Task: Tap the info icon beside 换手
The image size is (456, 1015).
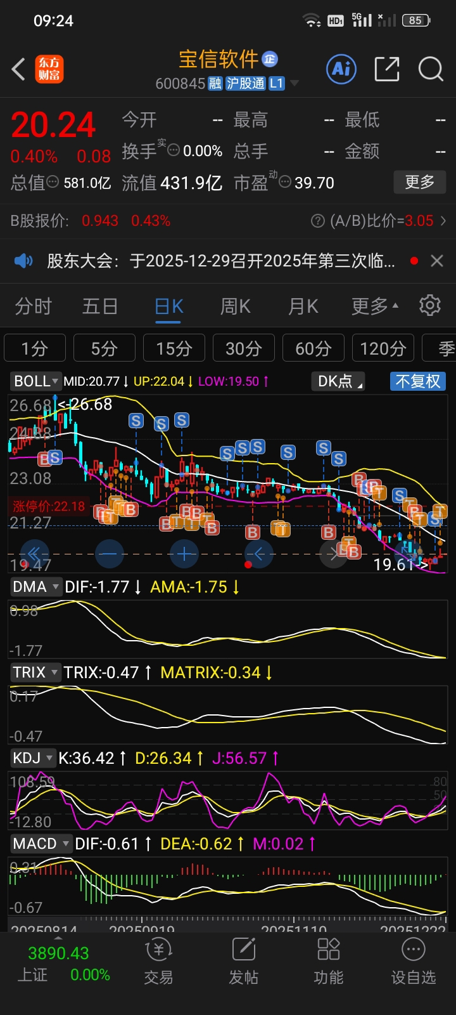Action: pos(174,150)
